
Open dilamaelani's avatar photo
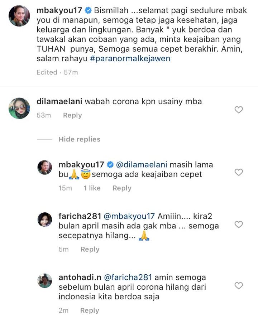19,108
